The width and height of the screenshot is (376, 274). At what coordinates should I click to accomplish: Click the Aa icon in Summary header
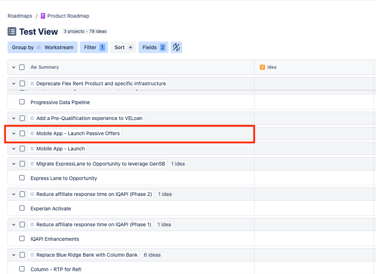[x=33, y=67]
